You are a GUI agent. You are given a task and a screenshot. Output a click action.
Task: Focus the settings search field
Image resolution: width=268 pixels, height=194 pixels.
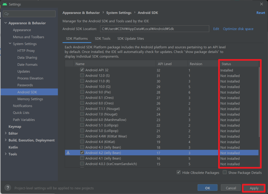click(29, 14)
